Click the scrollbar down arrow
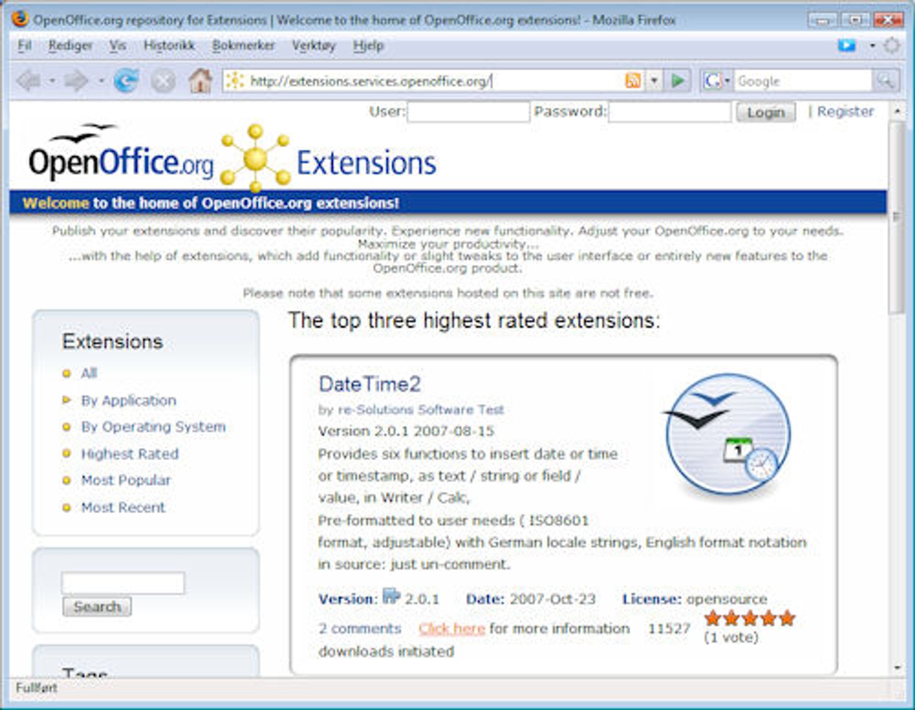Viewport: 915px width, 710px height. [x=897, y=667]
